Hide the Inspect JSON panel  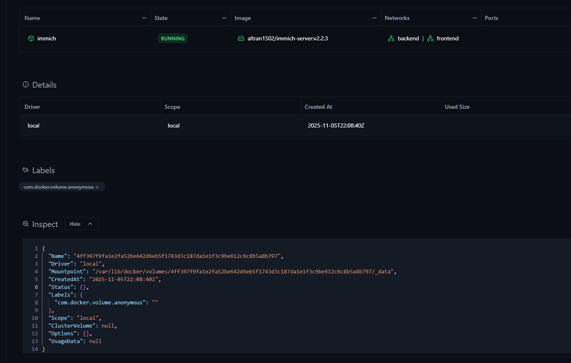82,224
